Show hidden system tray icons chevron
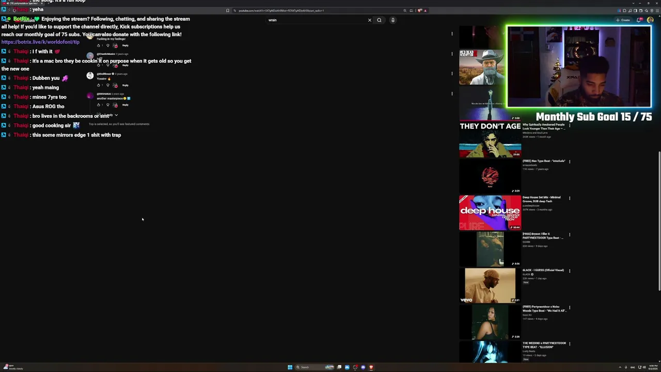Image resolution: width=661 pixels, height=372 pixels. [x=620, y=367]
